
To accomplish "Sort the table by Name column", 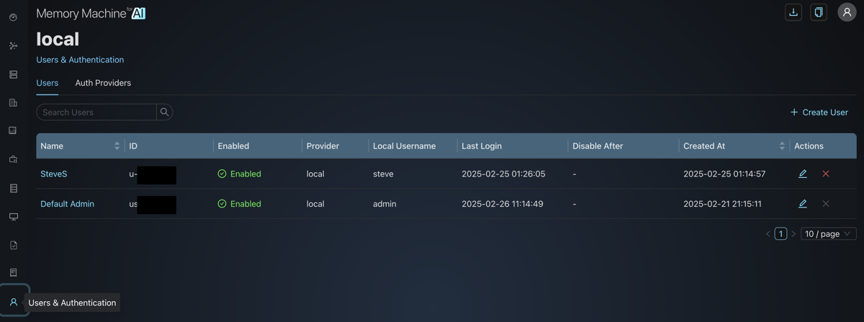I will (x=117, y=146).
